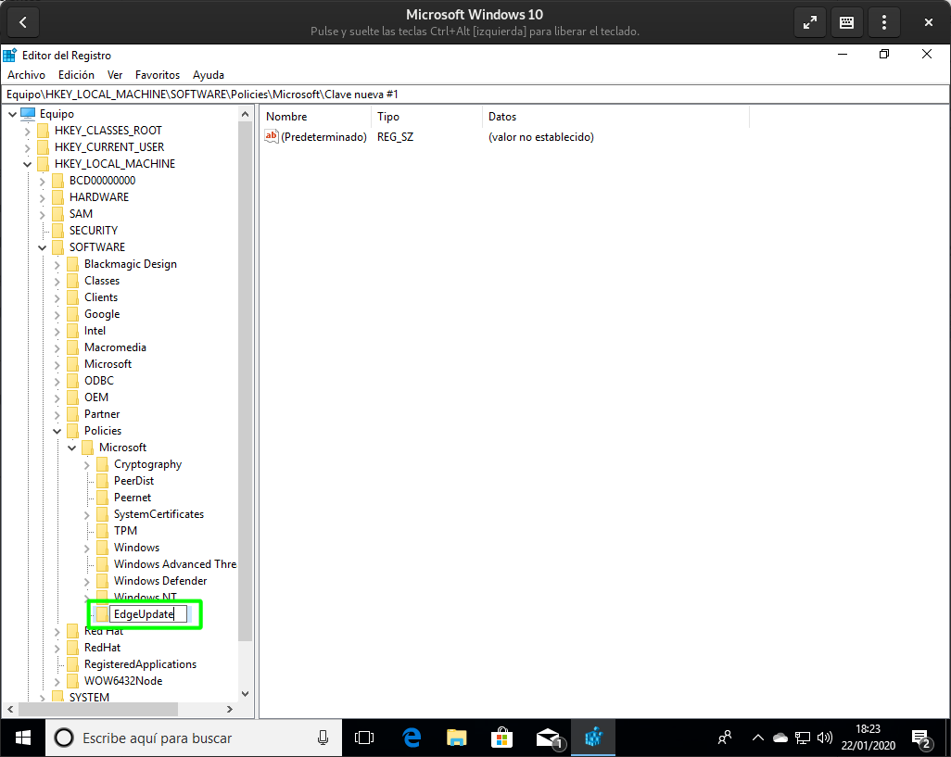Click the Task View icon

point(364,738)
